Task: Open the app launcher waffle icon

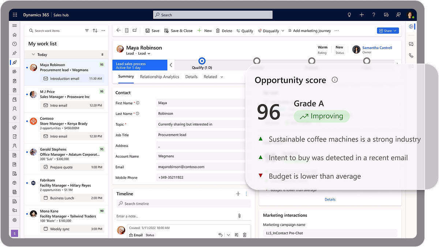Action: [x=15, y=15]
